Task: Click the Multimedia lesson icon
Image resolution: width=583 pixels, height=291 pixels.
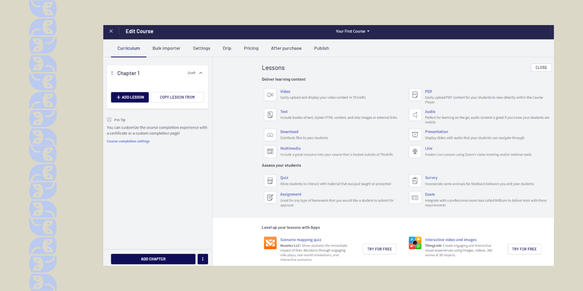Action: (270, 151)
